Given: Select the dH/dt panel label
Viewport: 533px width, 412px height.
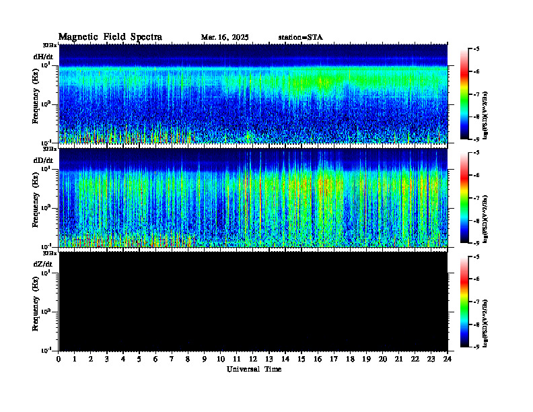Looking at the screenshot, I should pos(43,57).
